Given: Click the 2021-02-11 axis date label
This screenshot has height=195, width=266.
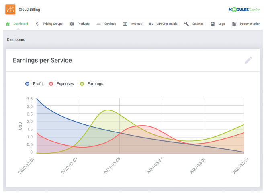Looking at the screenshot, I should 240,166.
